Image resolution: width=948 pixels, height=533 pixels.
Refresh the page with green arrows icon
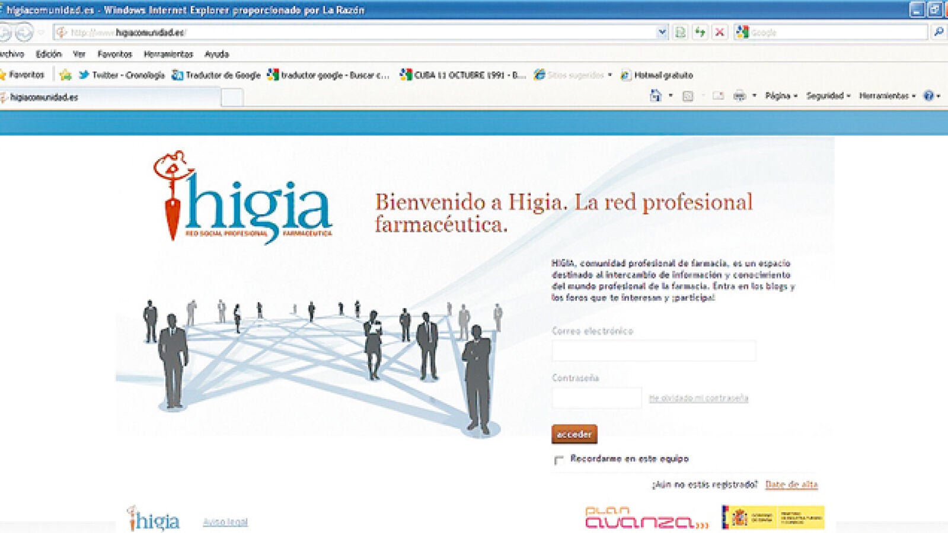click(x=700, y=32)
